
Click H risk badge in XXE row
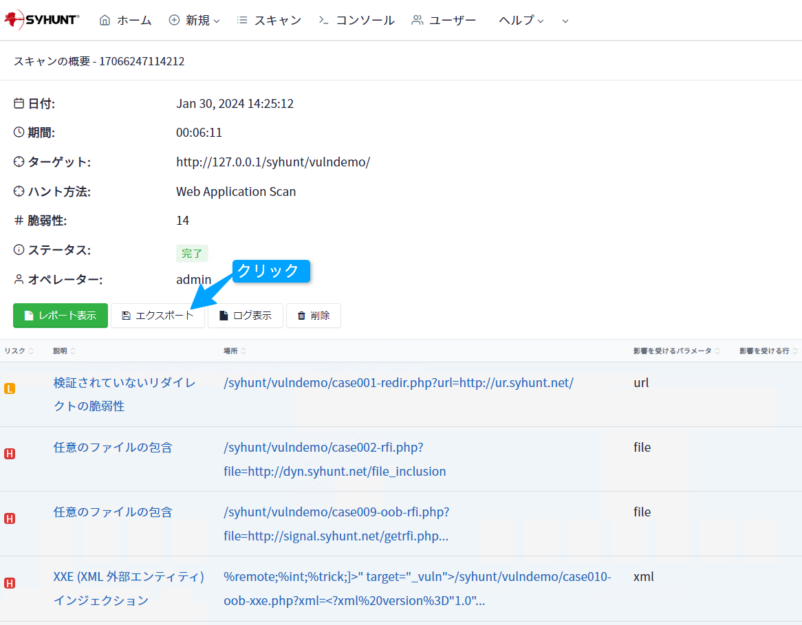[10, 583]
